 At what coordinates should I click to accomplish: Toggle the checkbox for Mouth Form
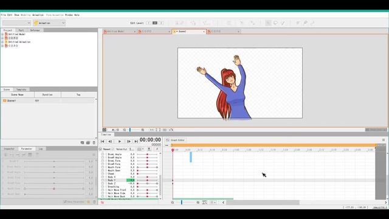click(103, 167)
